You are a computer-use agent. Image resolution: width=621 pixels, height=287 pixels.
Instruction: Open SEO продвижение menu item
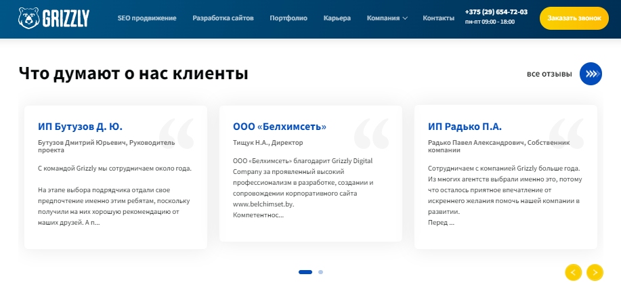147,18
